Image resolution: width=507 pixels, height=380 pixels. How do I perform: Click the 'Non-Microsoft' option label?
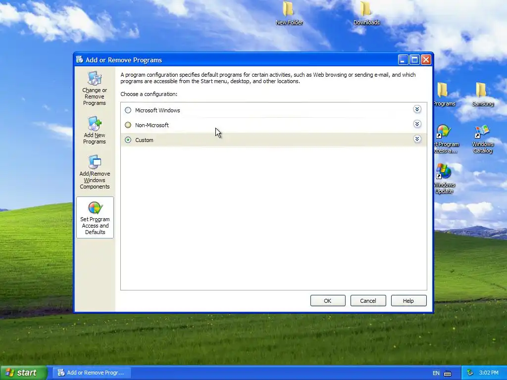pos(152,125)
